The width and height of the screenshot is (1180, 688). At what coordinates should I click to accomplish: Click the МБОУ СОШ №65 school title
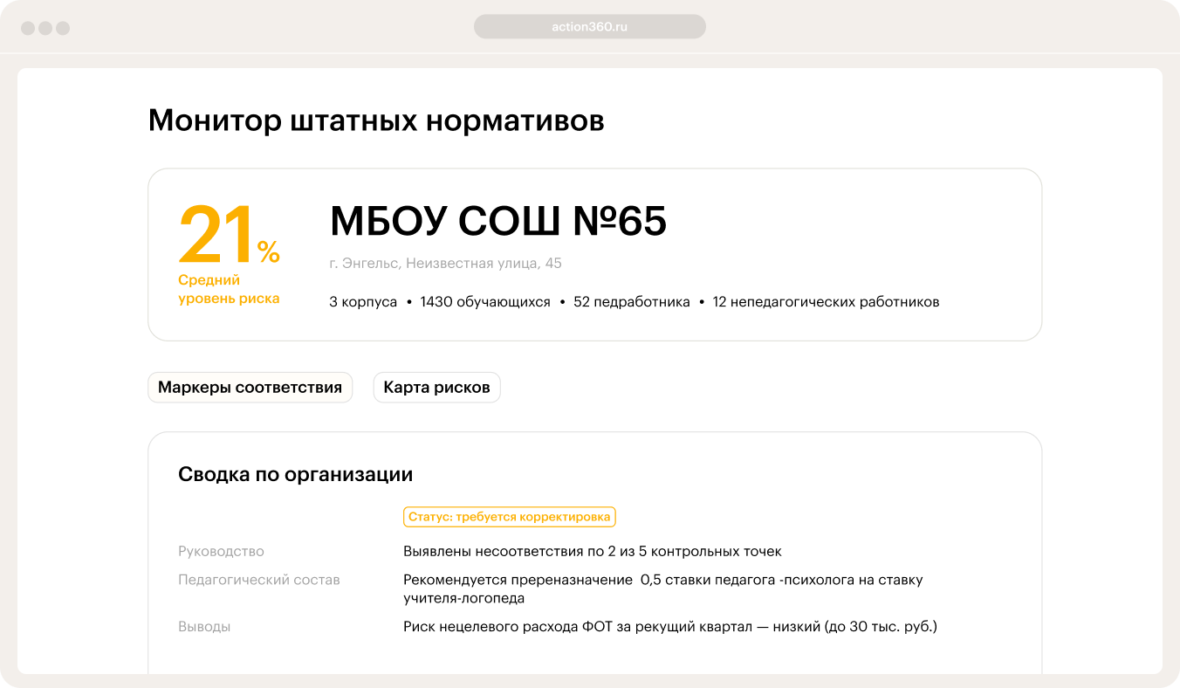498,222
